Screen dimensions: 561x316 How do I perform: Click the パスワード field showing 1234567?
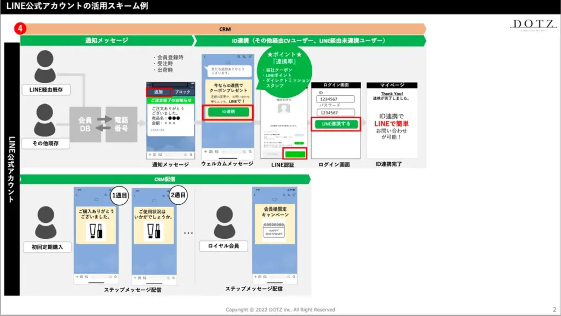335,113
